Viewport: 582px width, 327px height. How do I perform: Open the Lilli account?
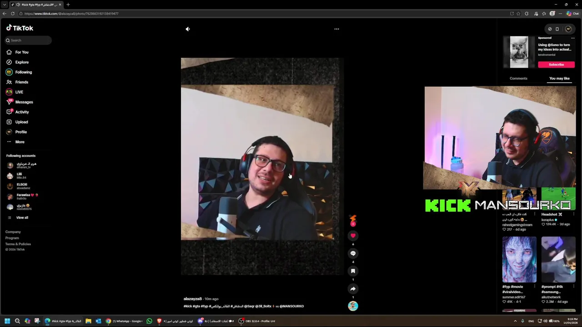click(x=16, y=176)
